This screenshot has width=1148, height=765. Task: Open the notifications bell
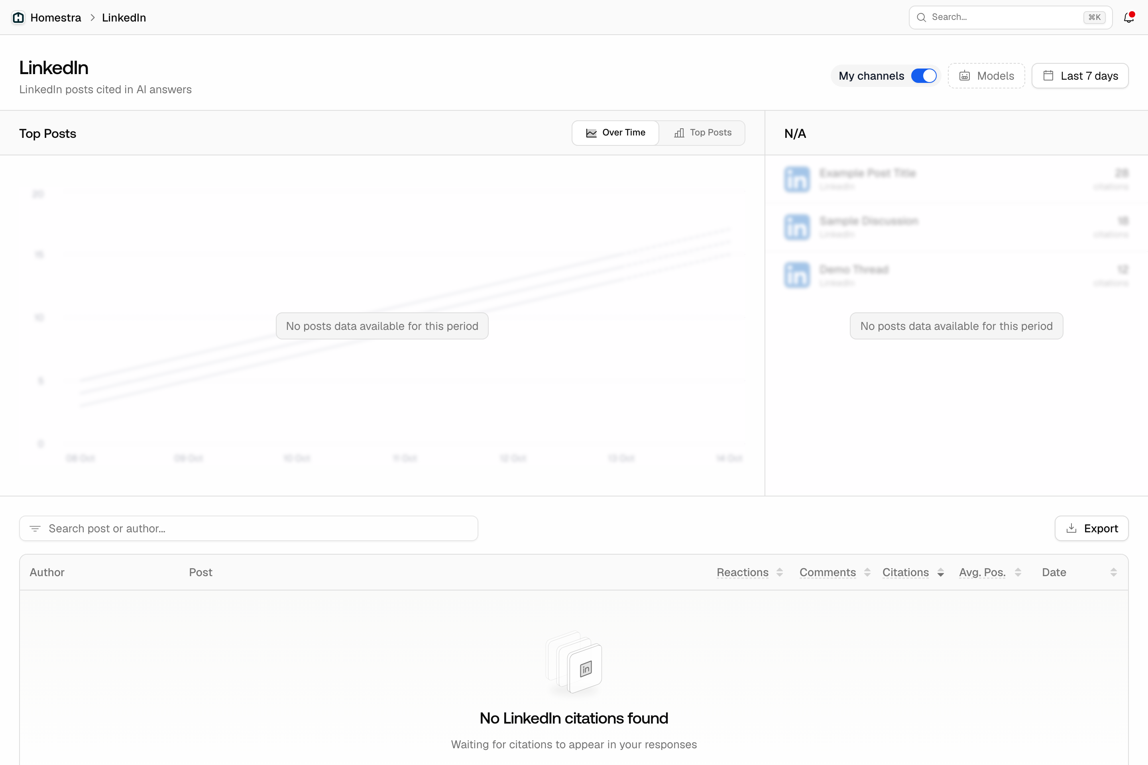1128,18
